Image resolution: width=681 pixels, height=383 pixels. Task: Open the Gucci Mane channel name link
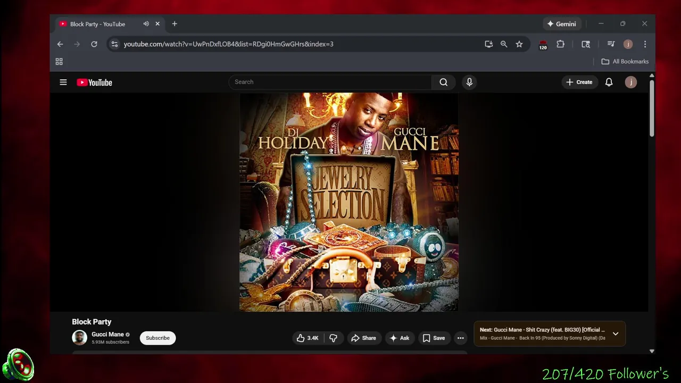pos(107,335)
